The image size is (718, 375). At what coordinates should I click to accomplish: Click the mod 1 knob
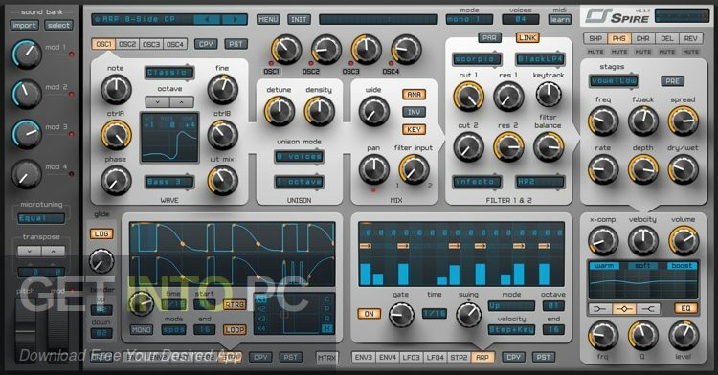(x=27, y=54)
